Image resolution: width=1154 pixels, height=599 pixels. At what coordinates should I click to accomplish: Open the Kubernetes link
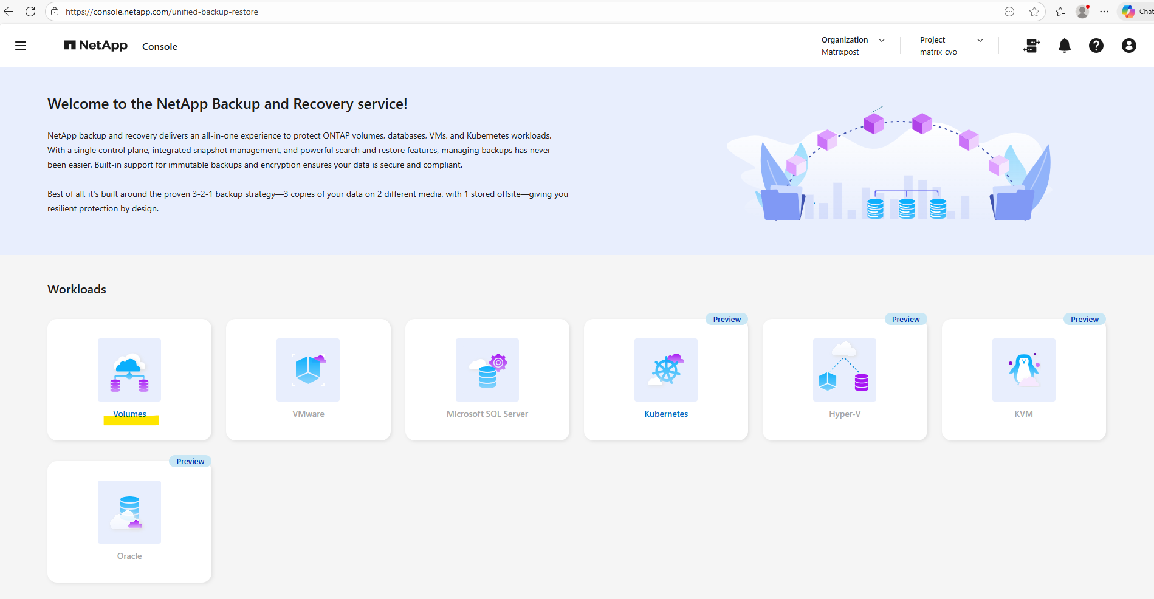point(666,414)
